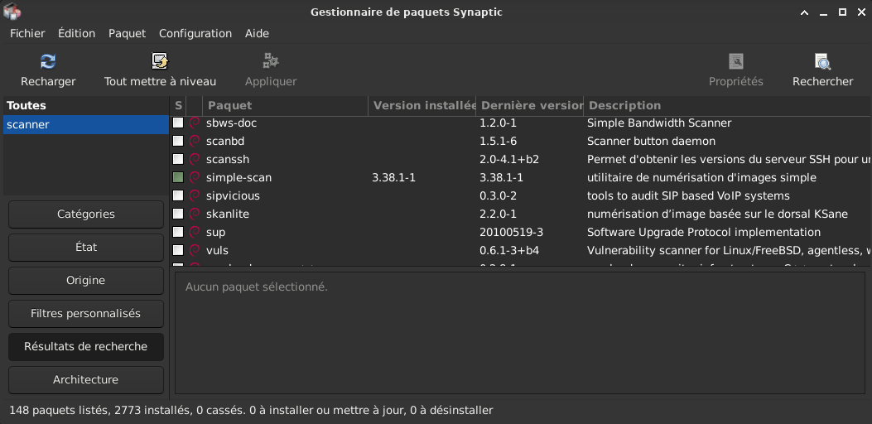The image size is (872, 424).
Task: Sort by the Version installée column header
Action: pos(422,106)
